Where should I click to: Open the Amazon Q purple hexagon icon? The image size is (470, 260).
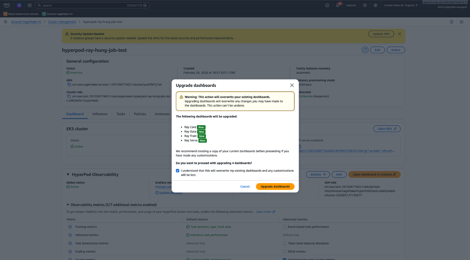pos(19,5)
